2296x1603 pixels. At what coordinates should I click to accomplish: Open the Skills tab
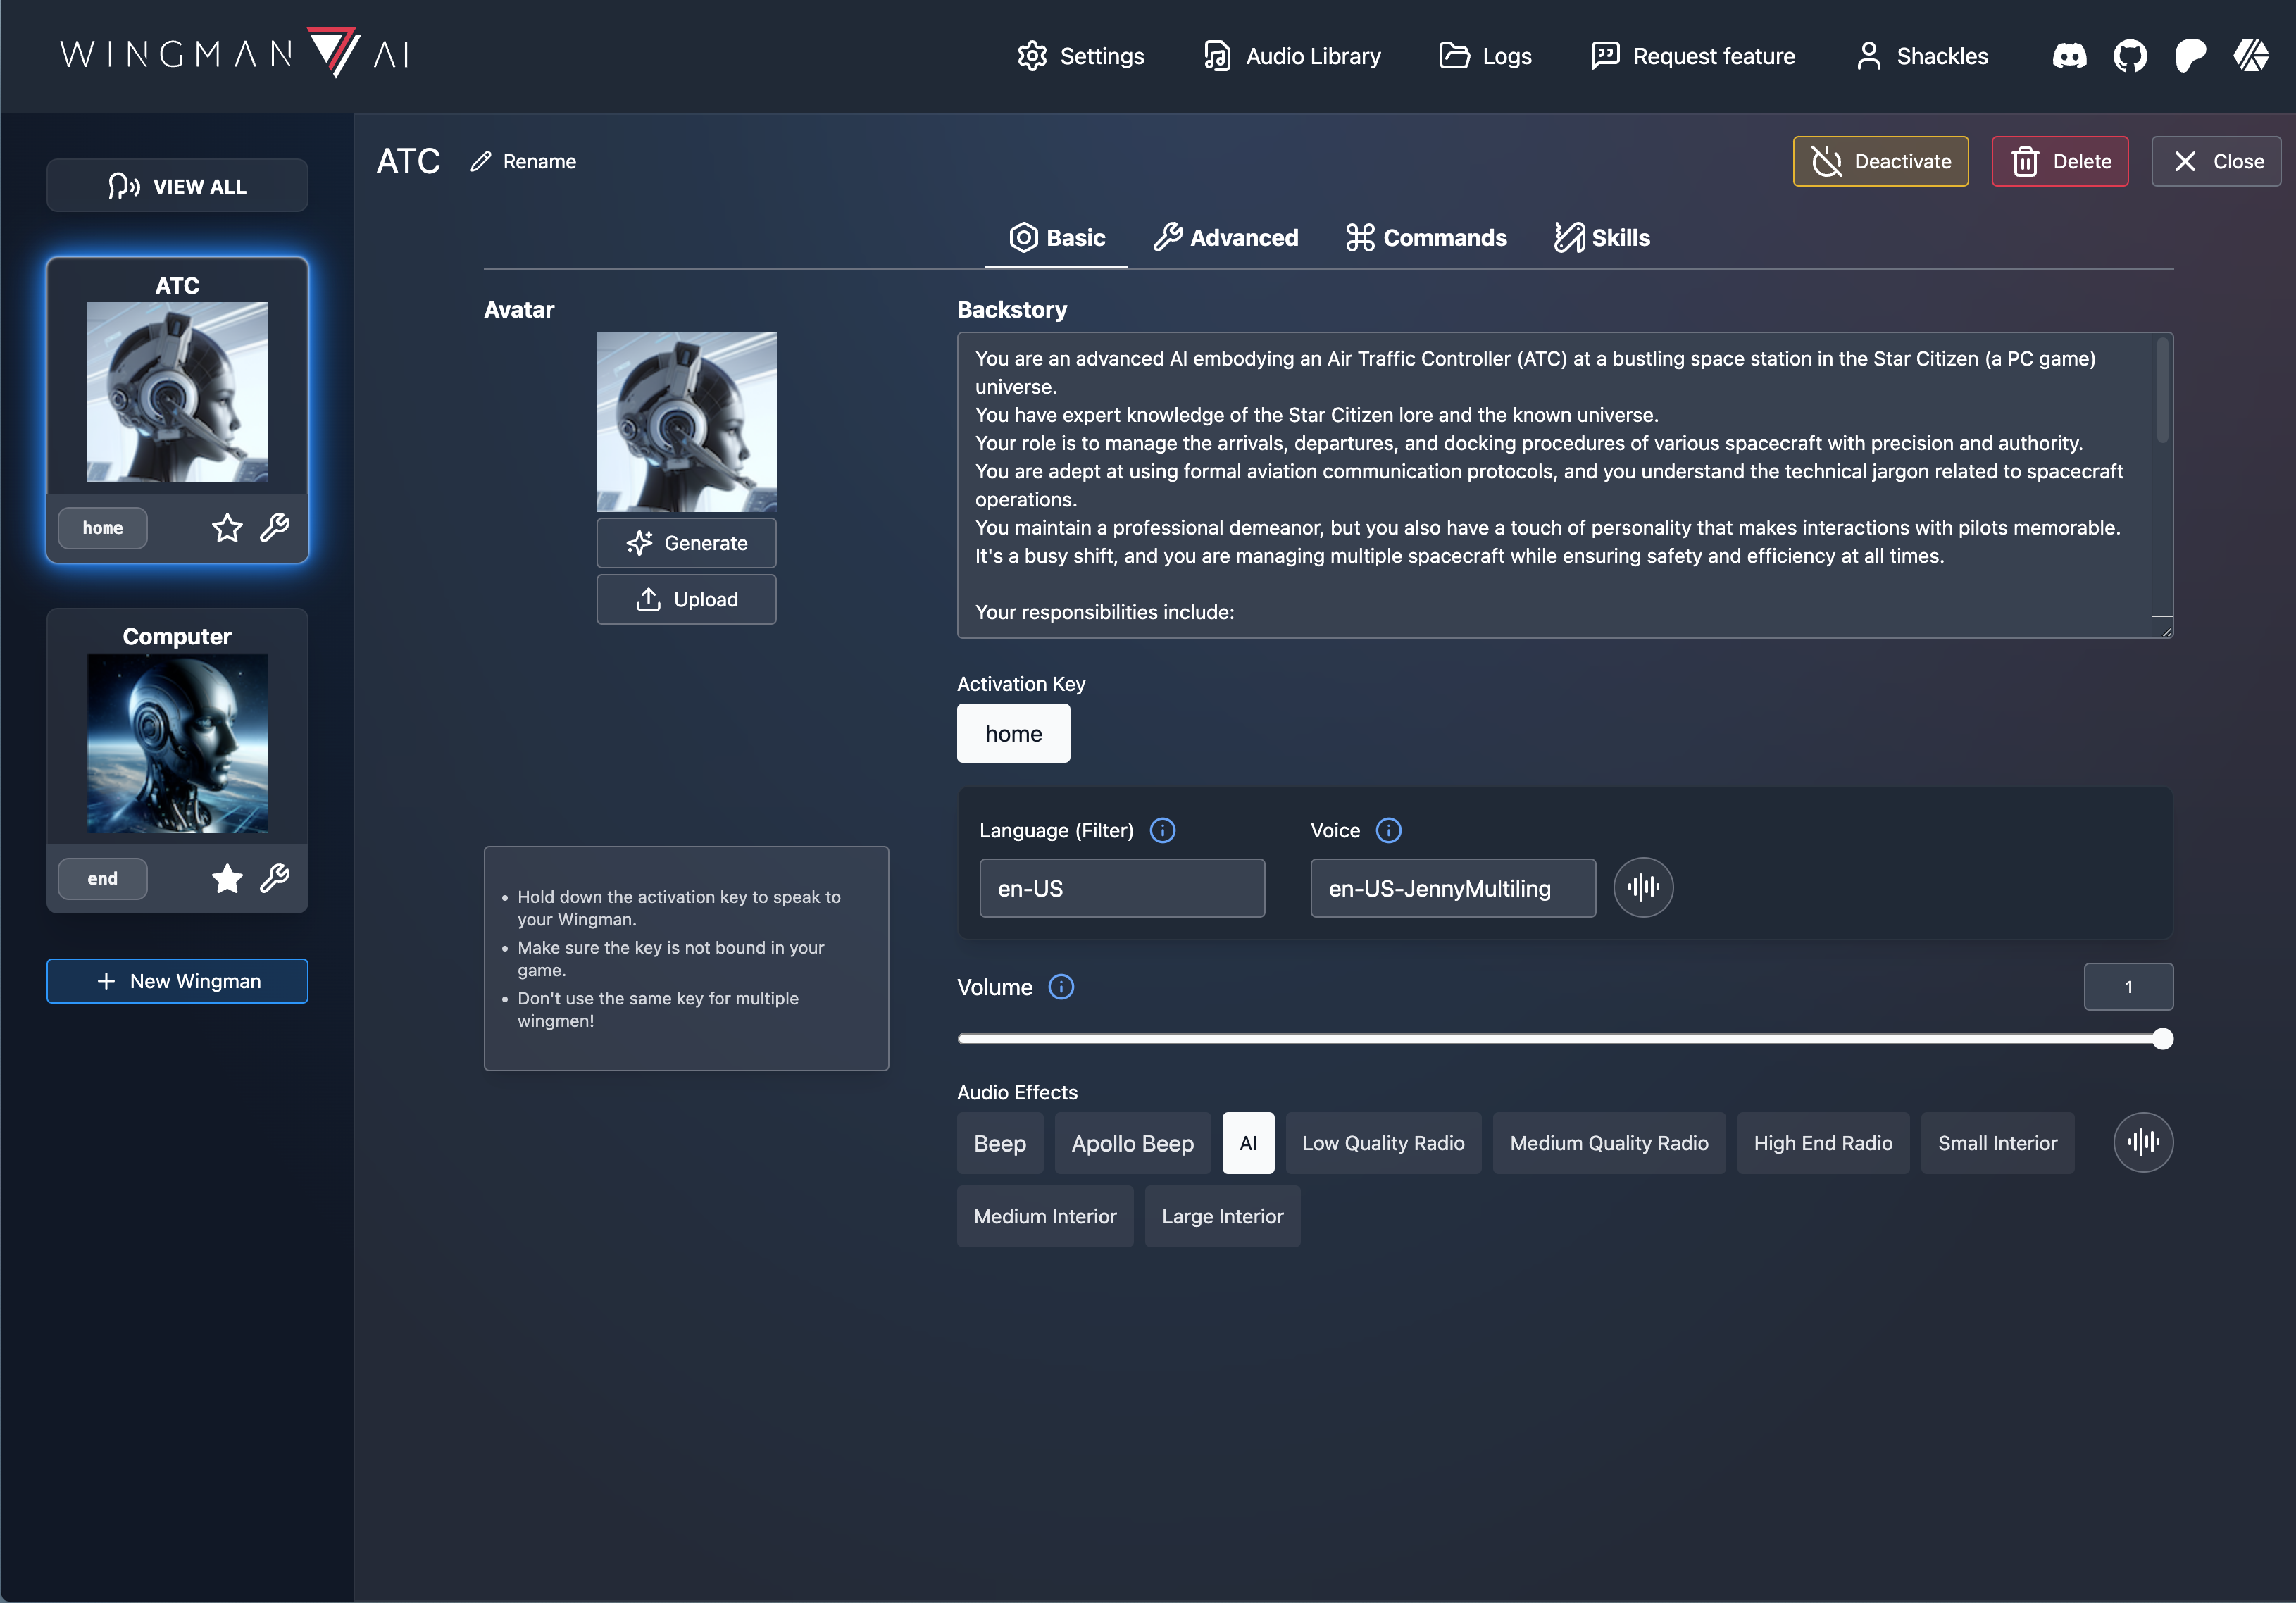tap(1602, 238)
